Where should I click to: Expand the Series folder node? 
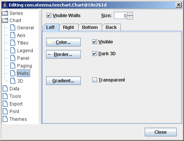pos(5,13)
